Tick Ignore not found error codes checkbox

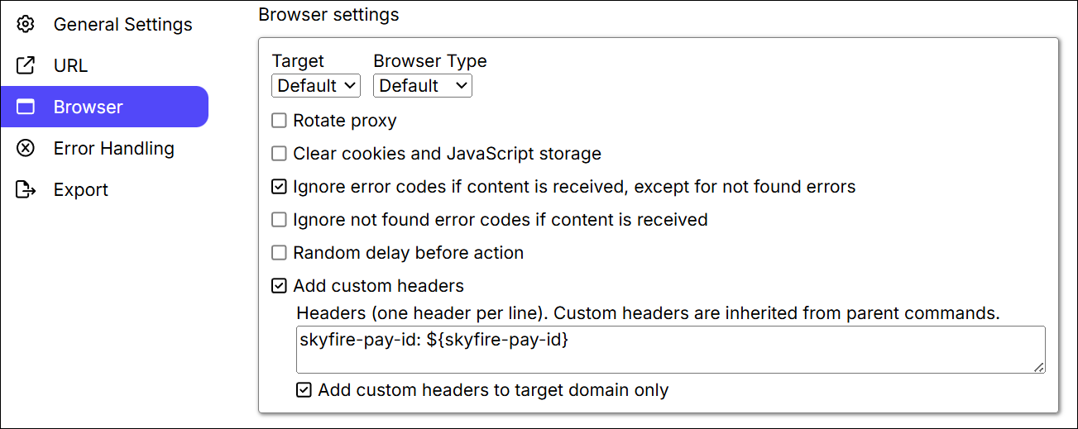point(280,220)
